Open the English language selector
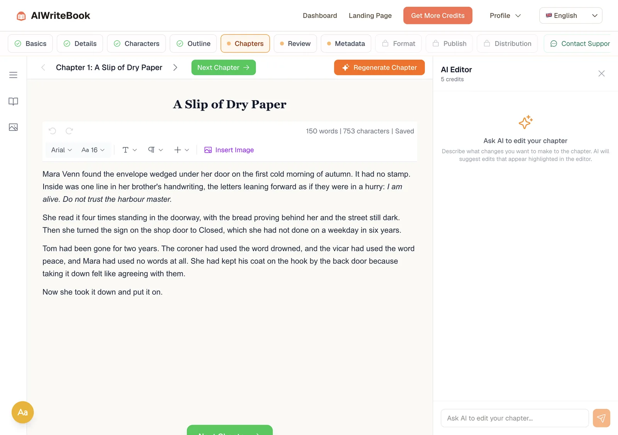 coord(570,15)
